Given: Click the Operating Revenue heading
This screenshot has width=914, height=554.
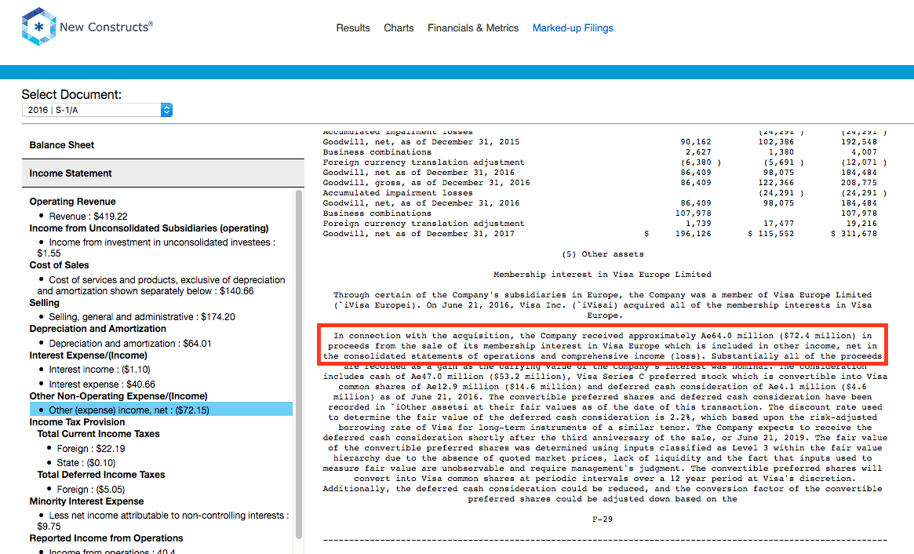Looking at the screenshot, I should coord(72,202).
